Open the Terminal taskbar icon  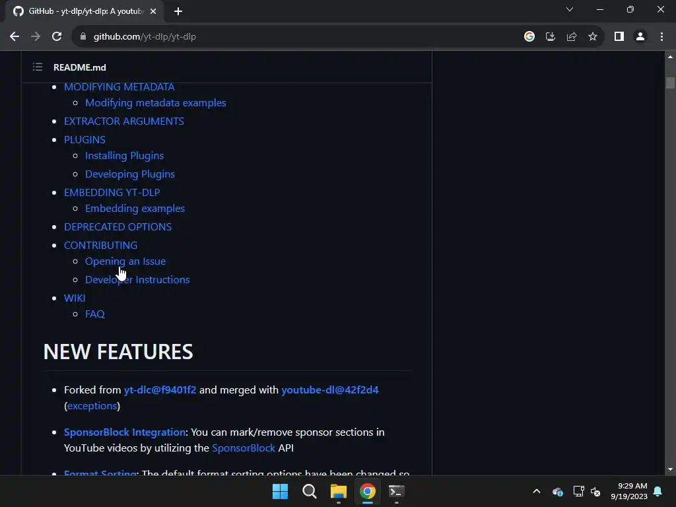397,491
